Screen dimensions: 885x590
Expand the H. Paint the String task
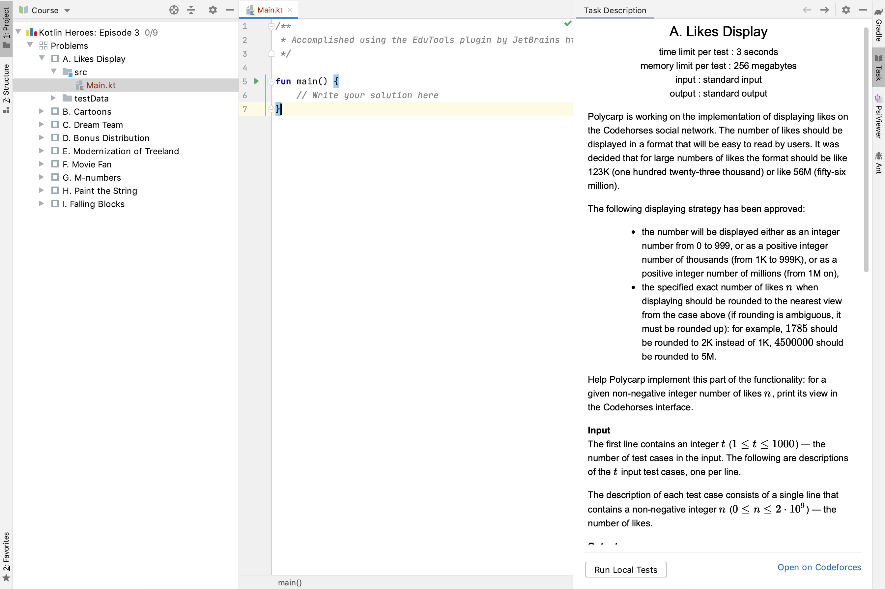pos(42,191)
